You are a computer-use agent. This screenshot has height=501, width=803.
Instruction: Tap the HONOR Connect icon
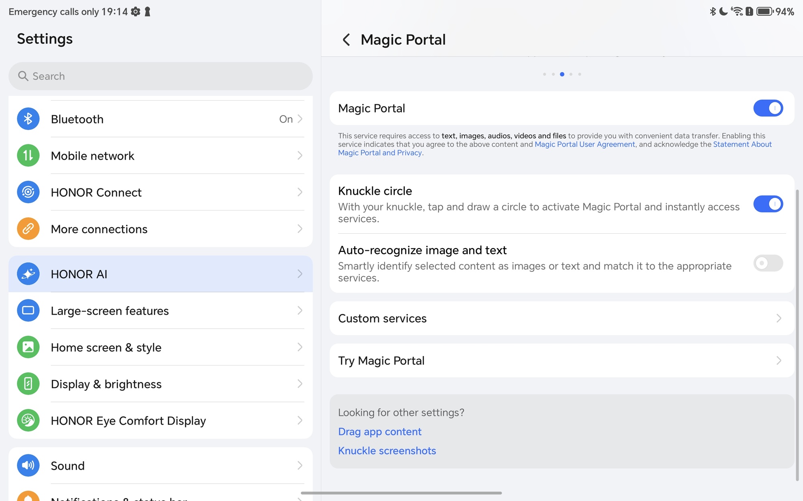(x=28, y=192)
